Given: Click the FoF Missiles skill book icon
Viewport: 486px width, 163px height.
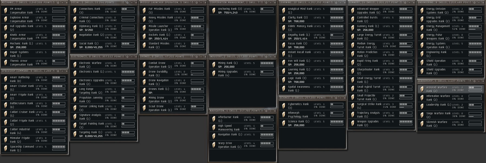Looking at the screenshot, I should point(144,11).
